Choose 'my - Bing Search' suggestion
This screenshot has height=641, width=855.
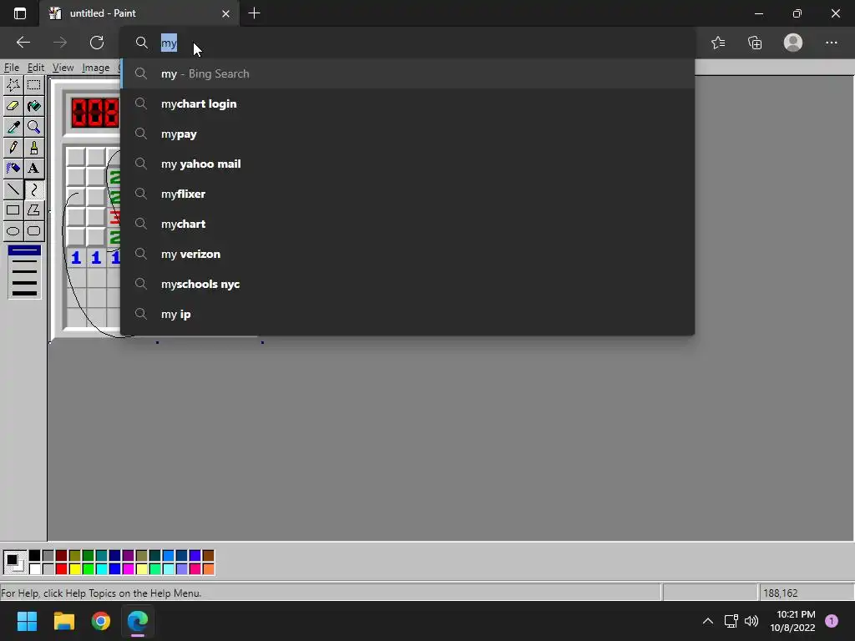pos(407,73)
